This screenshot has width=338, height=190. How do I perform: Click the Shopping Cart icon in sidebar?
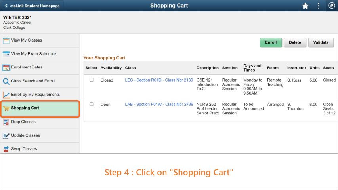(6, 108)
